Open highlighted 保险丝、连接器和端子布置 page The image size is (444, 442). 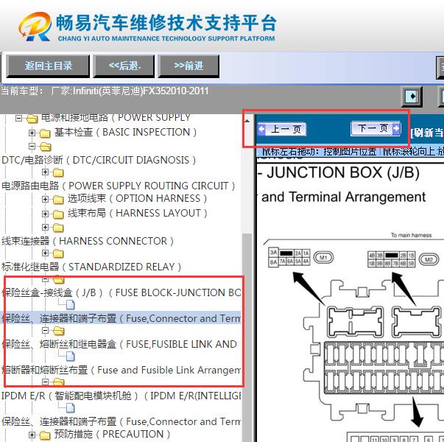tap(121, 319)
